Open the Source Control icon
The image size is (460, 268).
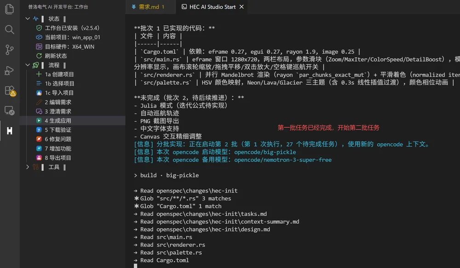click(9, 50)
